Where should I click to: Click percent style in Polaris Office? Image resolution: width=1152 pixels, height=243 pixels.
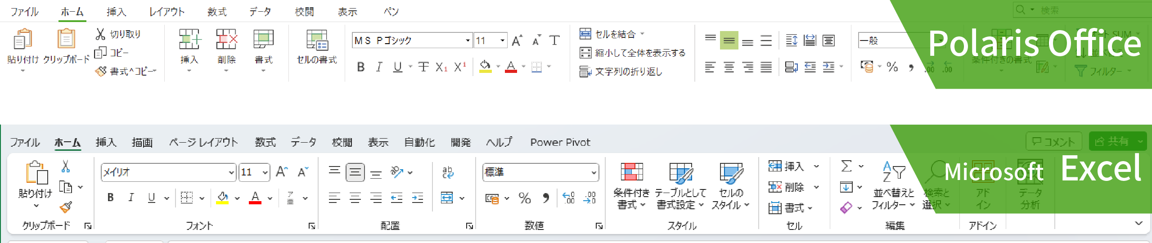[892, 67]
